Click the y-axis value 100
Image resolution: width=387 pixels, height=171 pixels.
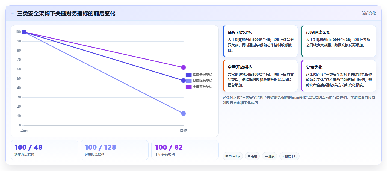[x=18, y=32]
